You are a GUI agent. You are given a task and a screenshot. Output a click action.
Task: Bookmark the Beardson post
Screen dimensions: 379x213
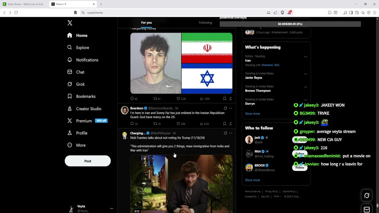coord(224,124)
